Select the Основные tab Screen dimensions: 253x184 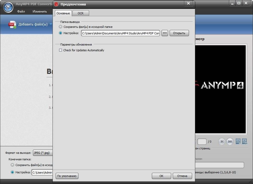coord(63,13)
